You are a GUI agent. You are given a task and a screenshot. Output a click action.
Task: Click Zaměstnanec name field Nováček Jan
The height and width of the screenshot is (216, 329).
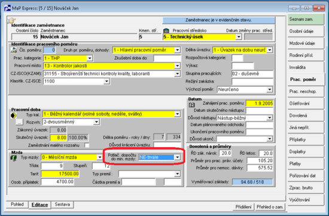89,37
